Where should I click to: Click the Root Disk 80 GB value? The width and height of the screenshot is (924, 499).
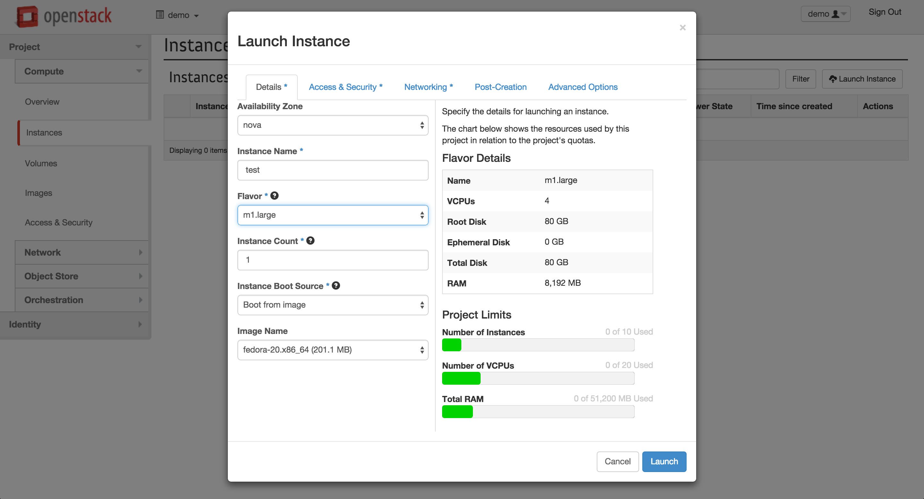pos(556,222)
